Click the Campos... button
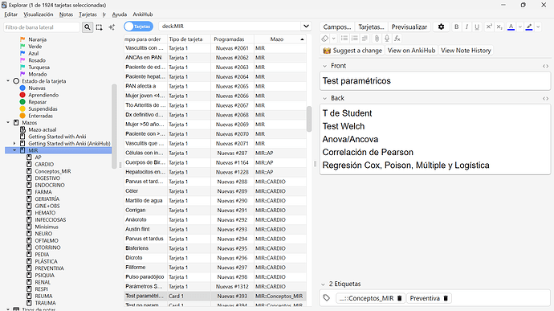The width and height of the screenshot is (554, 311). pyautogui.click(x=337, y=27)
